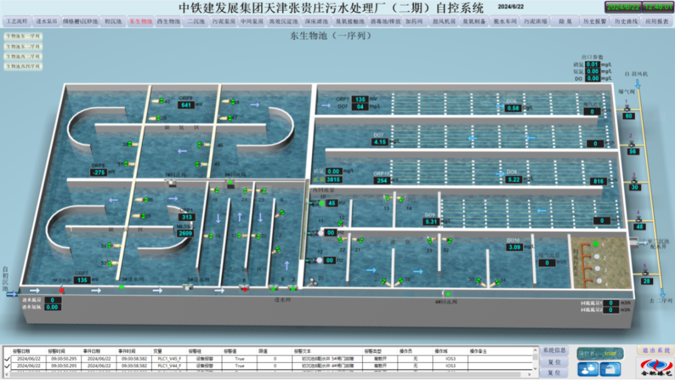Select first alarm row checkmark
Screen dimensions: 675x380
point(7,359)
